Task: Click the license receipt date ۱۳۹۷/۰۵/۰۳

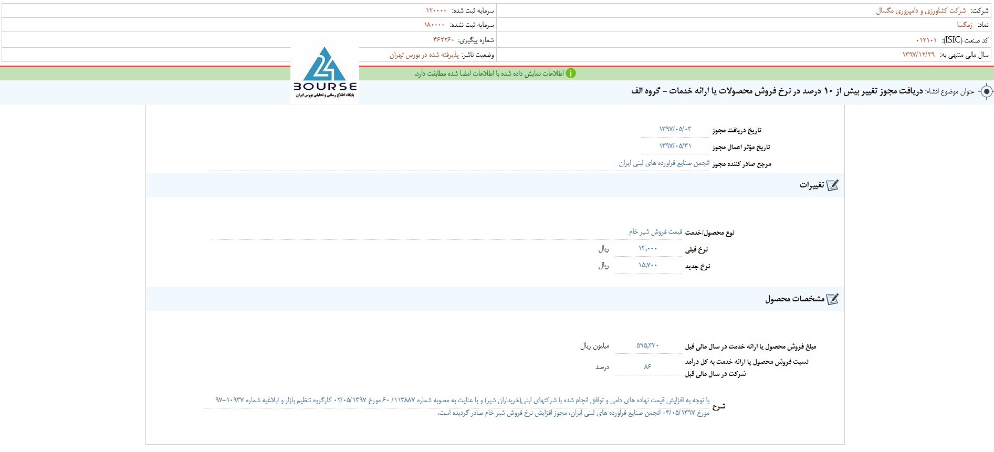Action: (675, 129)
